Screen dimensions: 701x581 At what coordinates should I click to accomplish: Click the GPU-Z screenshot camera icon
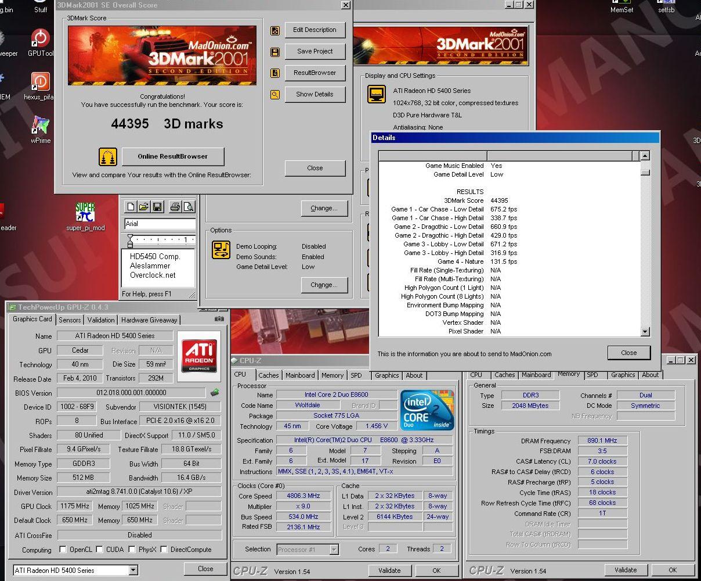(x=219, y=319)
